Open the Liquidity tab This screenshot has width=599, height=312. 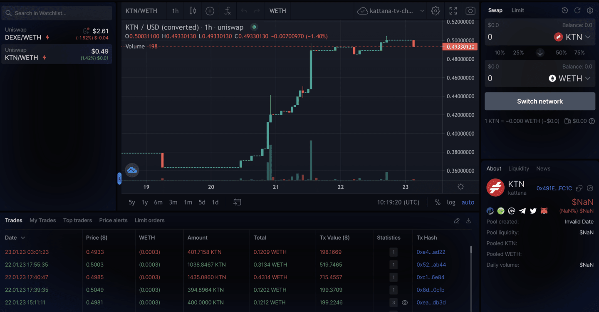[519, 168]
